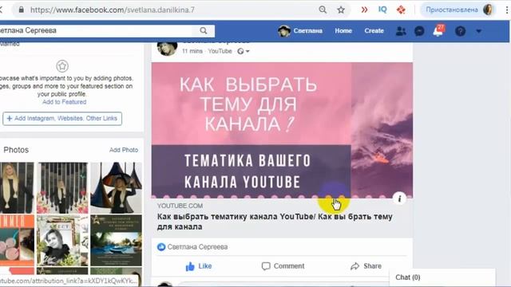Open photo with striped curtain background
This screenshot has width=511, height=287.
(x=62, y=188)
